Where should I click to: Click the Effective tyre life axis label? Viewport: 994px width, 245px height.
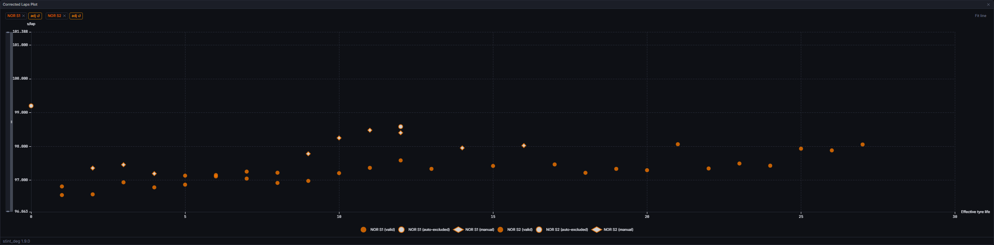(x=975, y=212)
